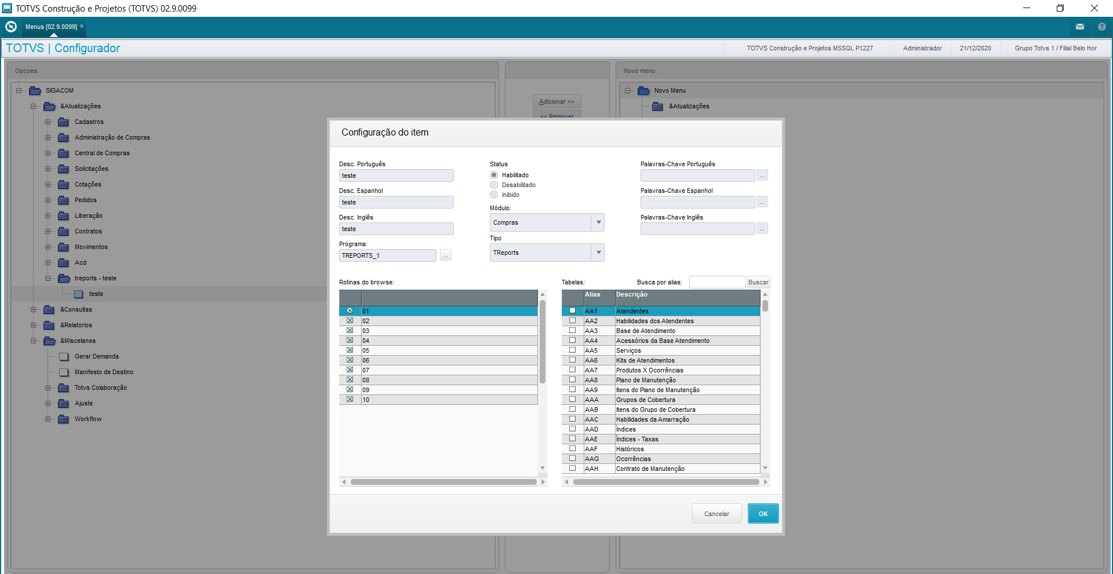Screen dimensions: 1113x574
Task: Check the AAG Ocorrências table checkbox
Action: (x=572, y=459)
